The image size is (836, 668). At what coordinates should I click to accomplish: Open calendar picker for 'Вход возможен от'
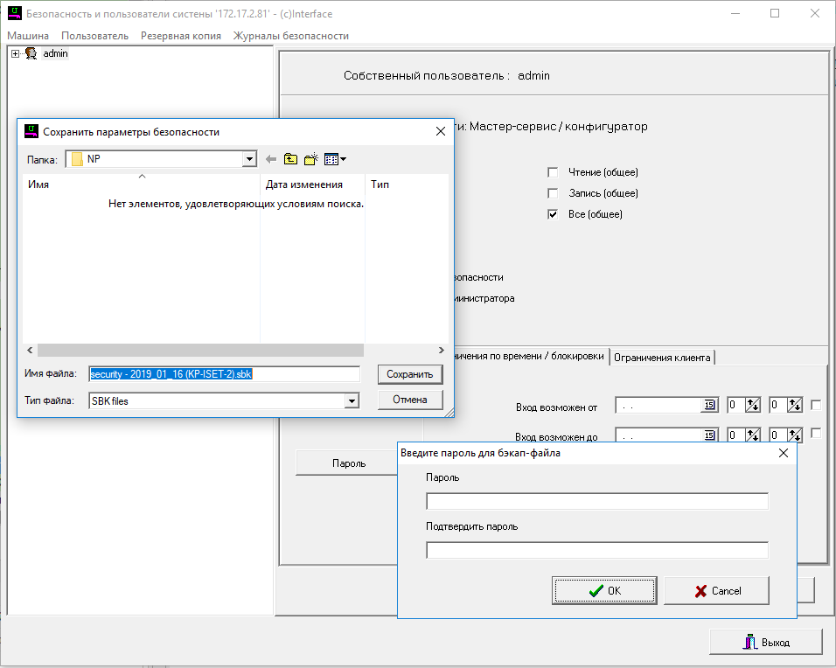tap(709, 406)
